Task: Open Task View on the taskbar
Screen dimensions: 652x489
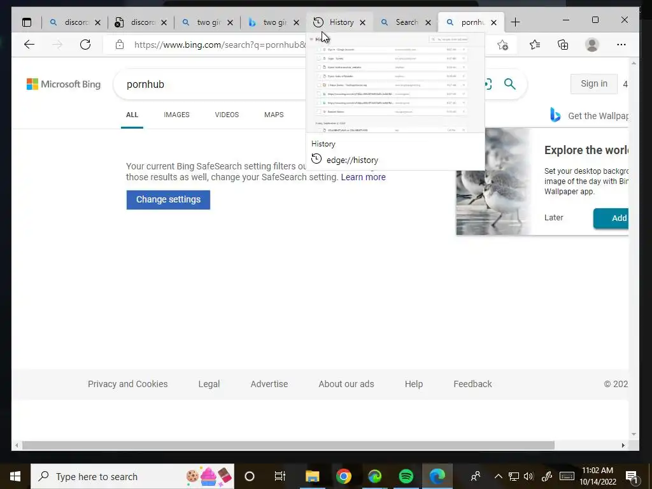Action: pos(280,476)
